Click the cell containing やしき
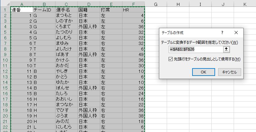 coord(66,71)
